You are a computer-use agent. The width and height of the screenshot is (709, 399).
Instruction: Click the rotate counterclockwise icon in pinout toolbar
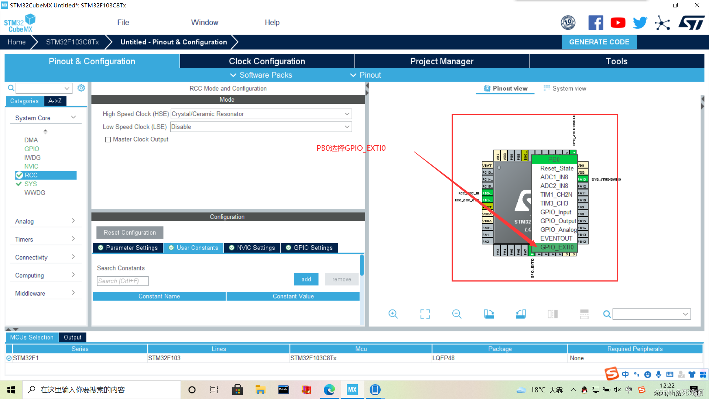click(x=521, y=314)
